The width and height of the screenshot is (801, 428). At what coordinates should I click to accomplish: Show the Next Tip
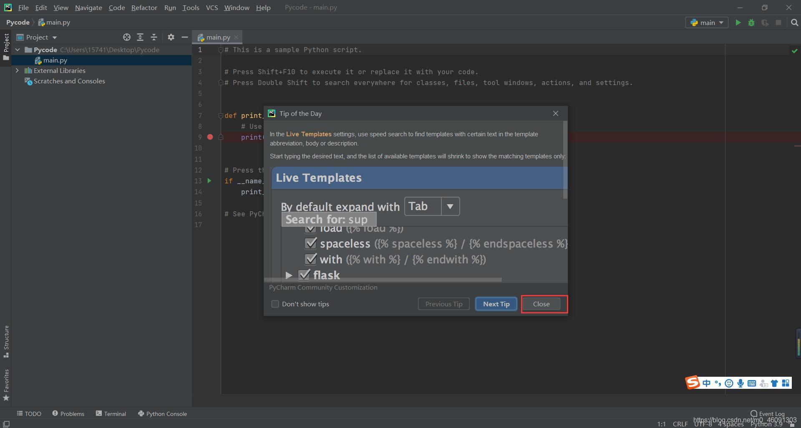pos(496,304)
